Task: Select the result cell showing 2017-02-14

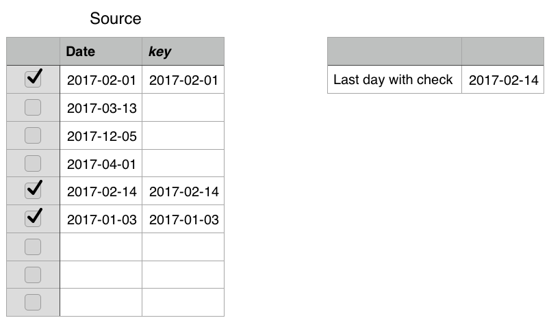Action: point(504,80)
